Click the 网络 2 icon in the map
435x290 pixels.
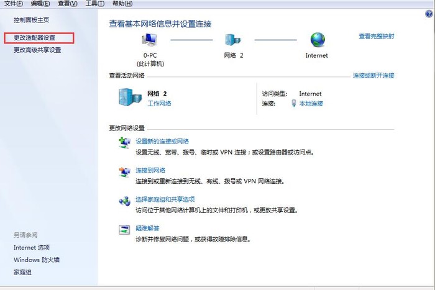coord(233,40)
